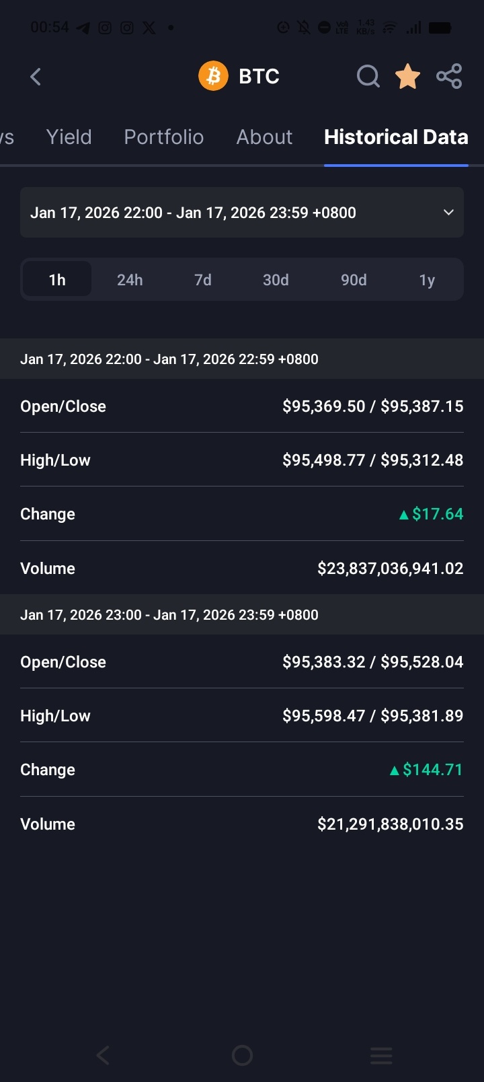Expand the date range dropdown
Viewport: 484px width, 1082px height.
pyautogui.click(x=242, y=213)
